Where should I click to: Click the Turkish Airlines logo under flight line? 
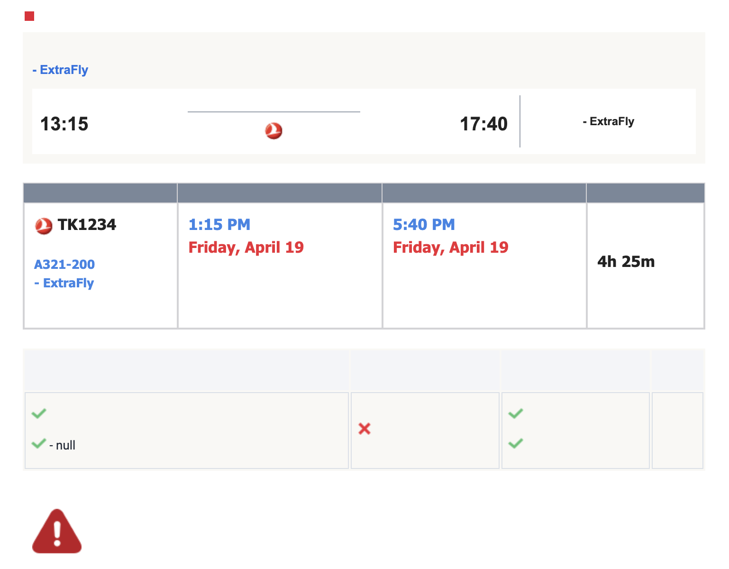click(x=273, y=130)
